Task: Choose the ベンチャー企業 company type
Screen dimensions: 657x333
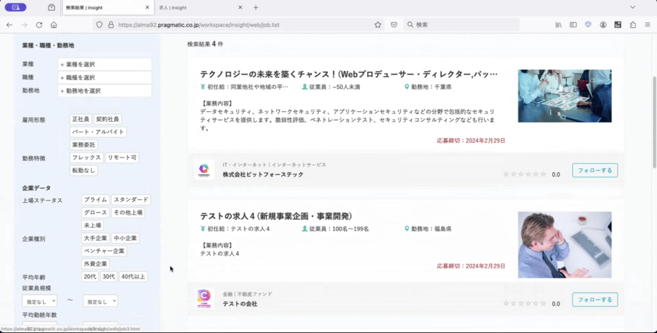Action: click(104, 252)
